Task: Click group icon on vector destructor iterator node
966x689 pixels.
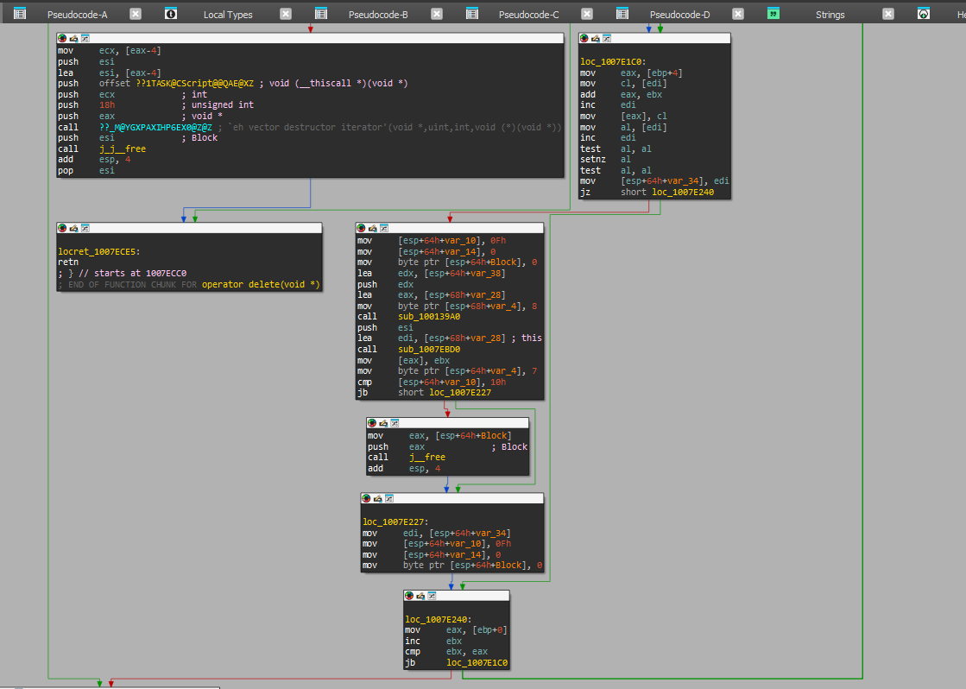Action: click(x=85, y=38)
